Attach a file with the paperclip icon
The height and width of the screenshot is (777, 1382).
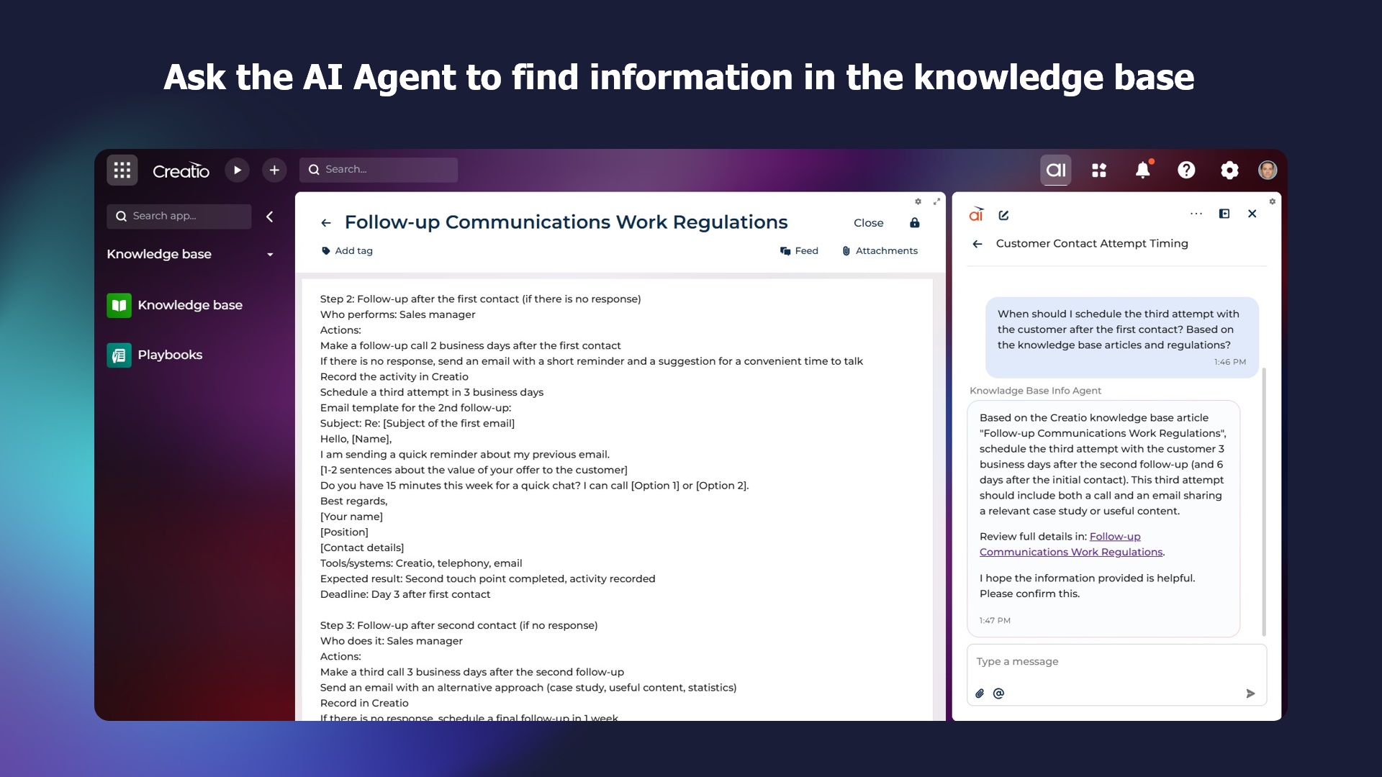[x=980, y=694]
